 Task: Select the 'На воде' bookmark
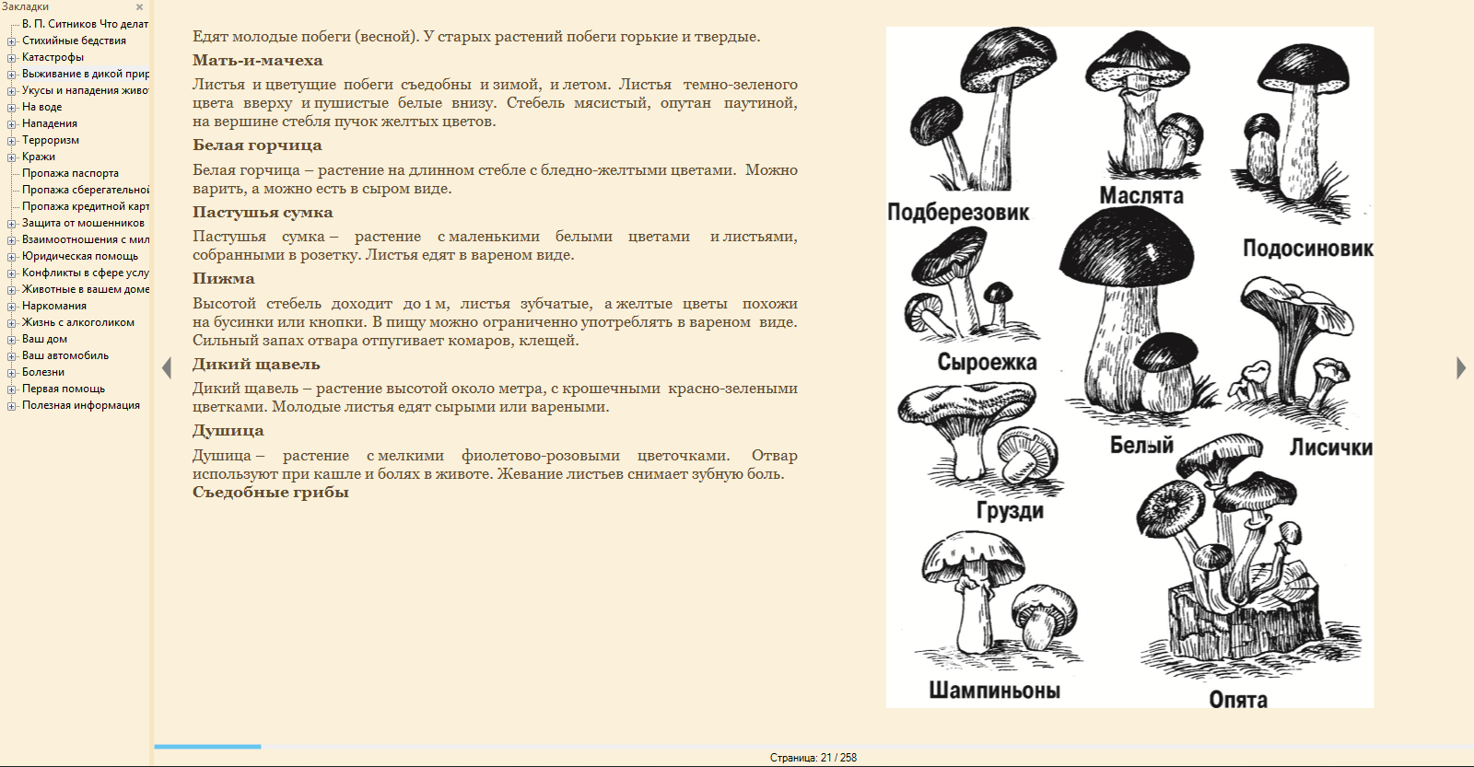tap(42, 107)
